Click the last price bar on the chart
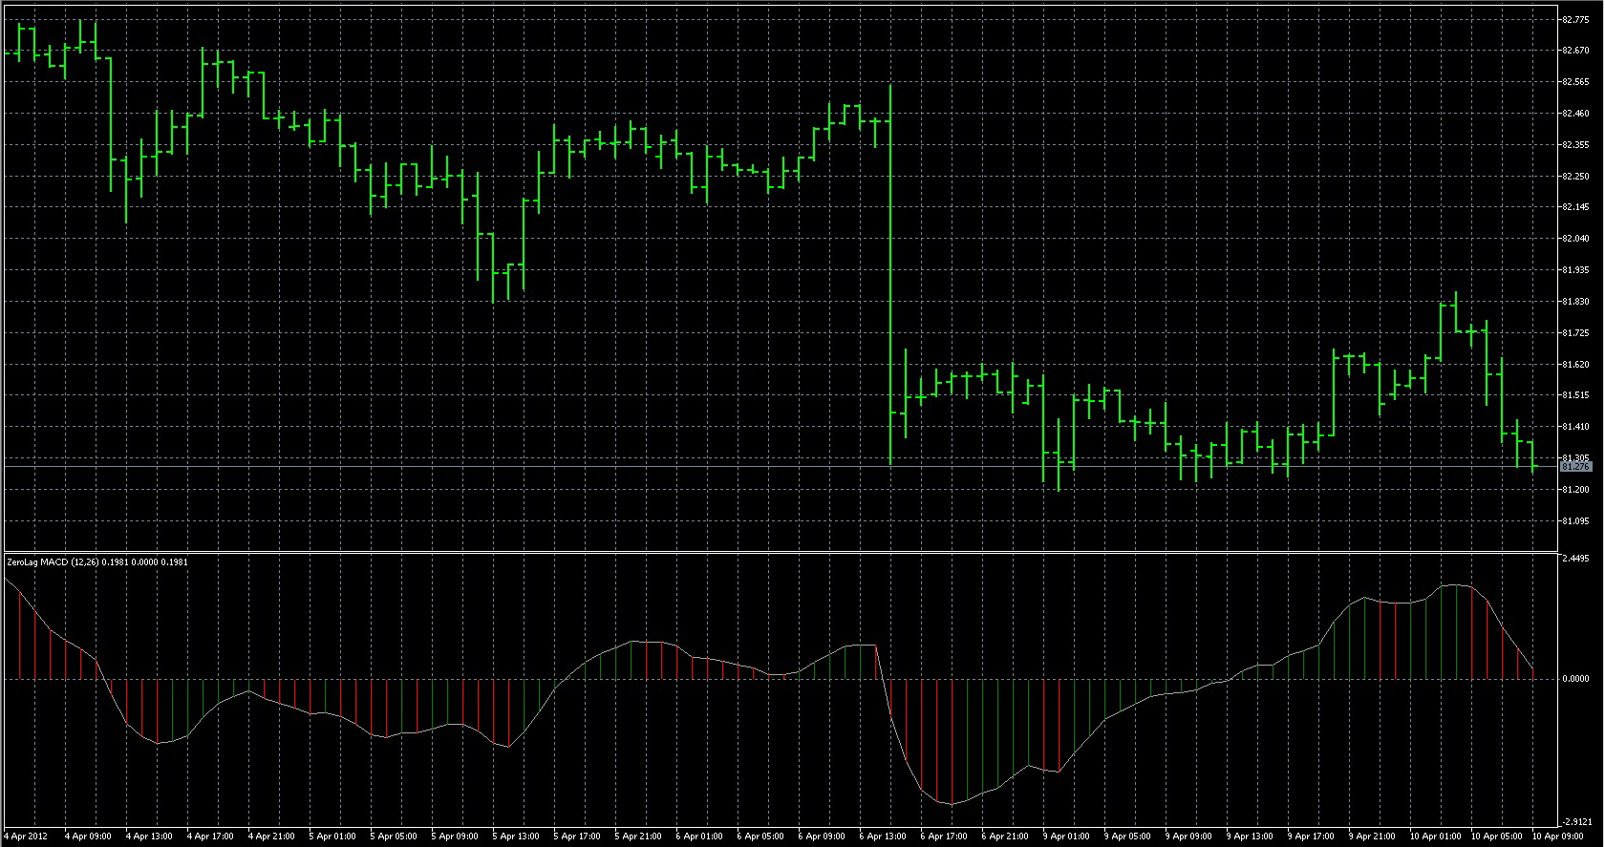 tap(1532, 455)
